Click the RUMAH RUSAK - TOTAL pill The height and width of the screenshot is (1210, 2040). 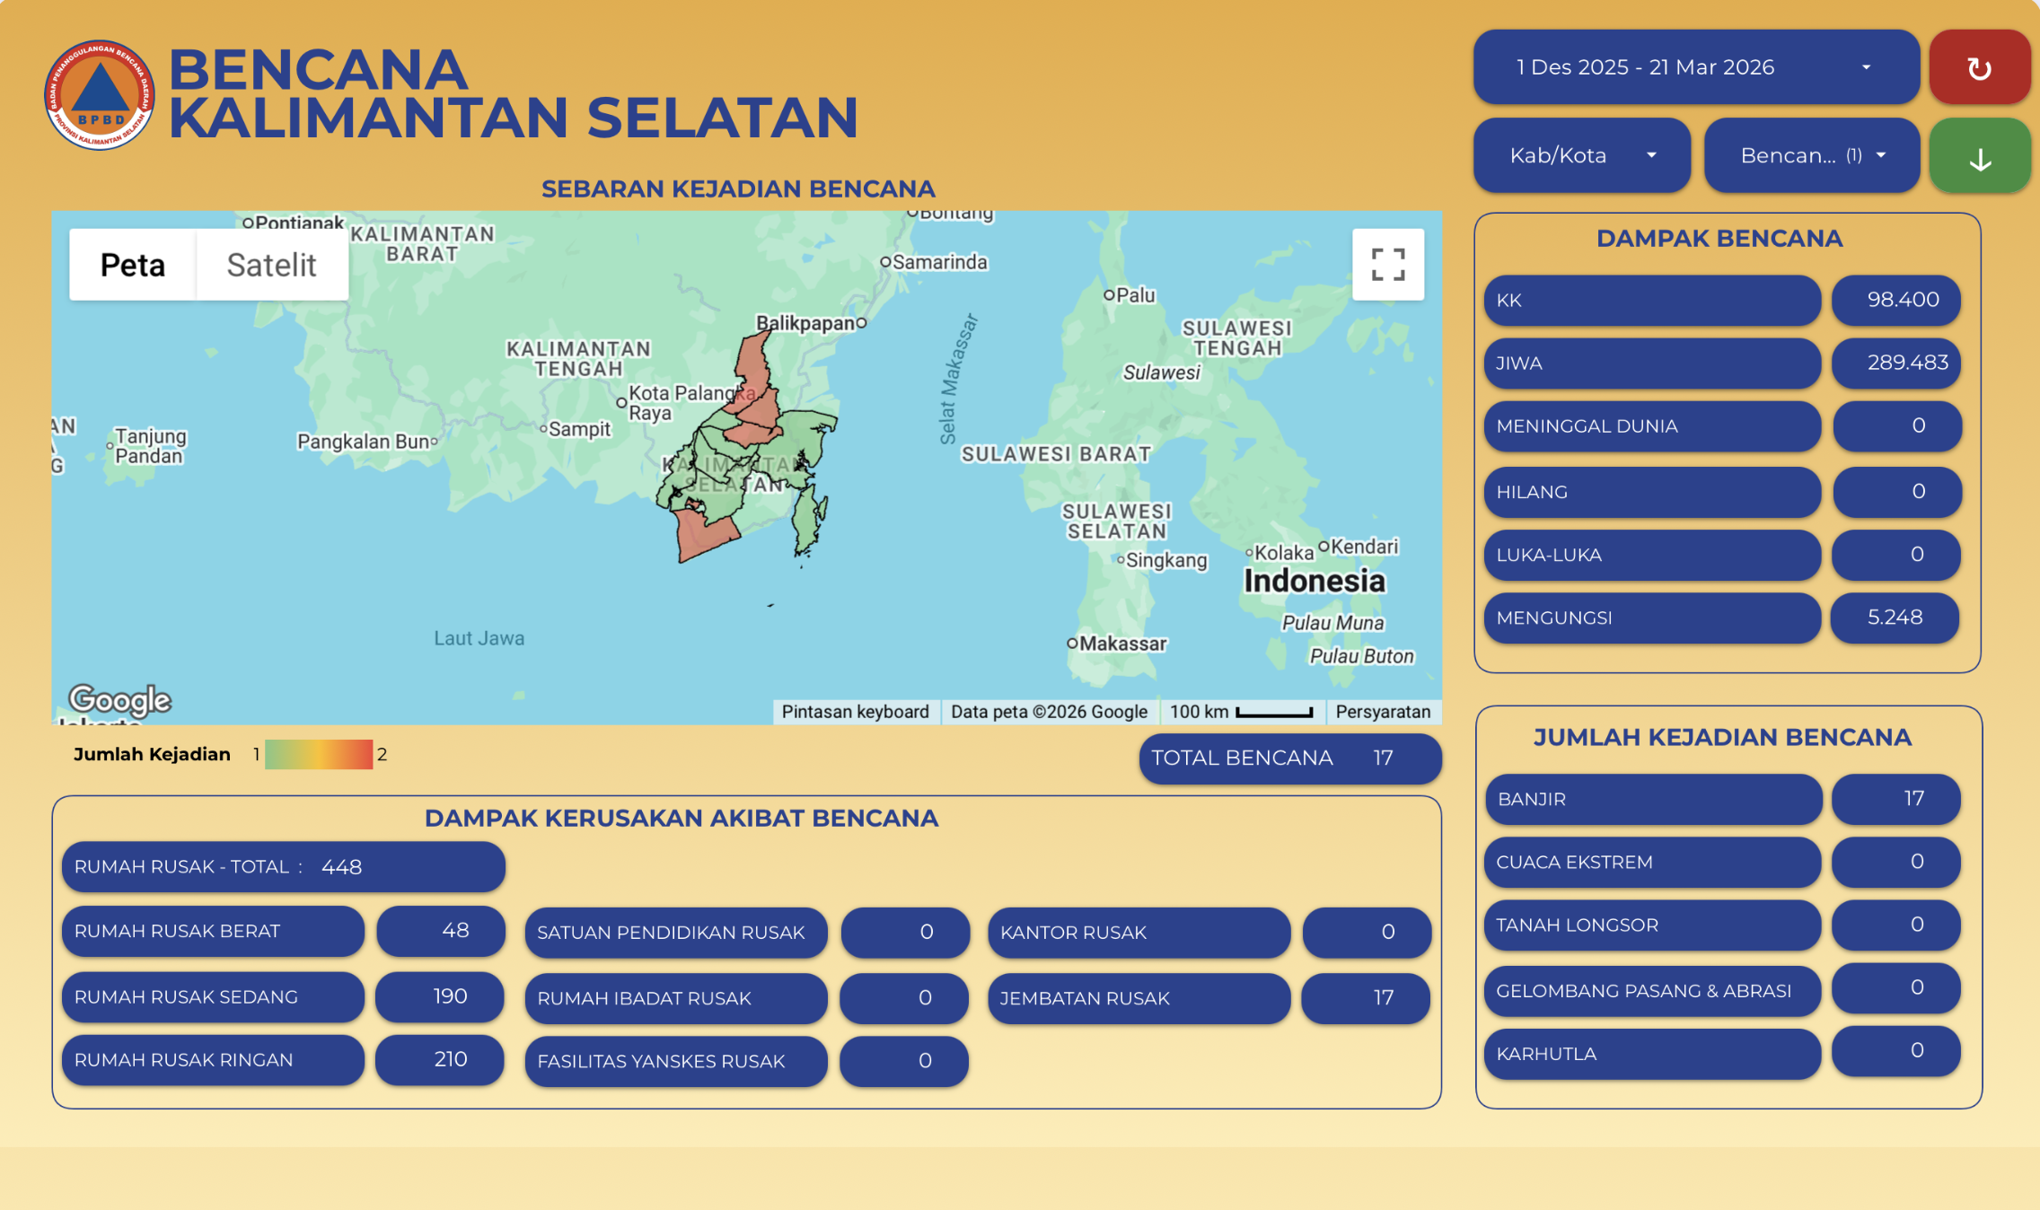(283, 866)
